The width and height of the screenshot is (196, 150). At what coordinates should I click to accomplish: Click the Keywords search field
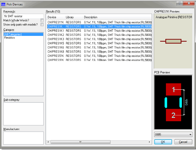[24, 16]
